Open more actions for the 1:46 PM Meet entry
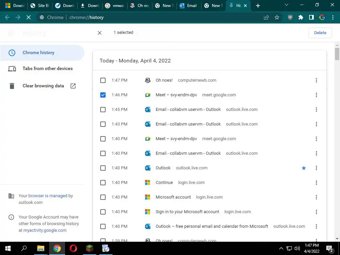Viewport: 340px width, 255px height. pos(316,95)
